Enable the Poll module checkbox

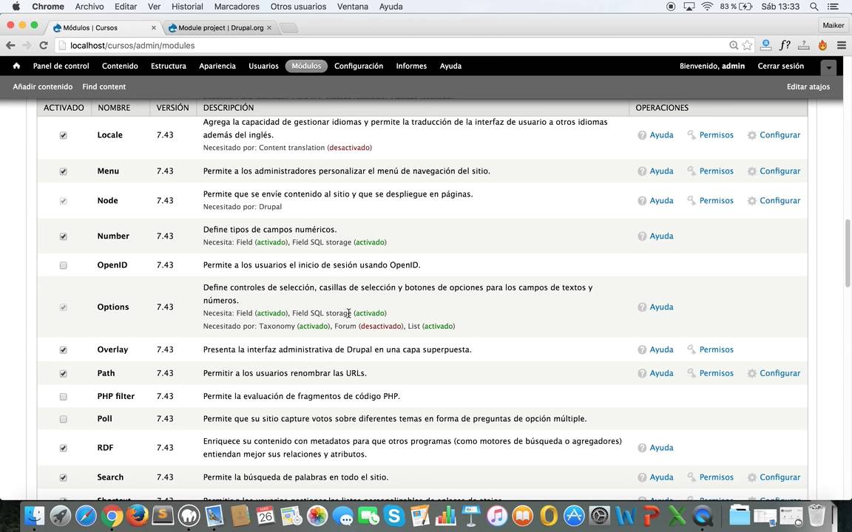click(x=63, y=419)
